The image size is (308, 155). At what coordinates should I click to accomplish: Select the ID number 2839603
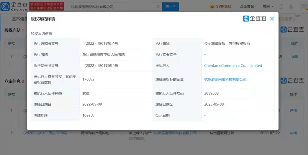[x=211, y=93]
